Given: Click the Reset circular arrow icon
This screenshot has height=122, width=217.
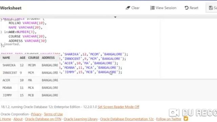Looking at the screenshot, I should tap(186, 8).
